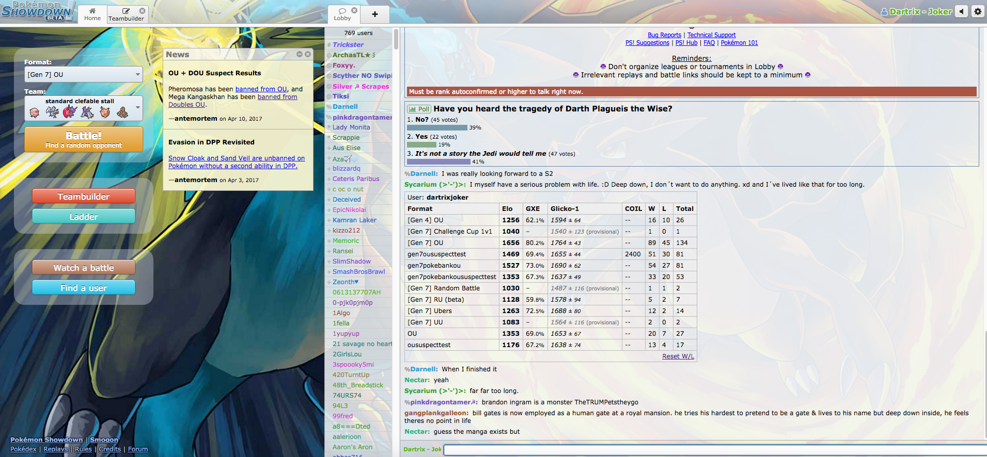987x457 pixels.
Task: Click the 'antemortem' author under Apr 10 news
Action: click(x=196, y=119)
